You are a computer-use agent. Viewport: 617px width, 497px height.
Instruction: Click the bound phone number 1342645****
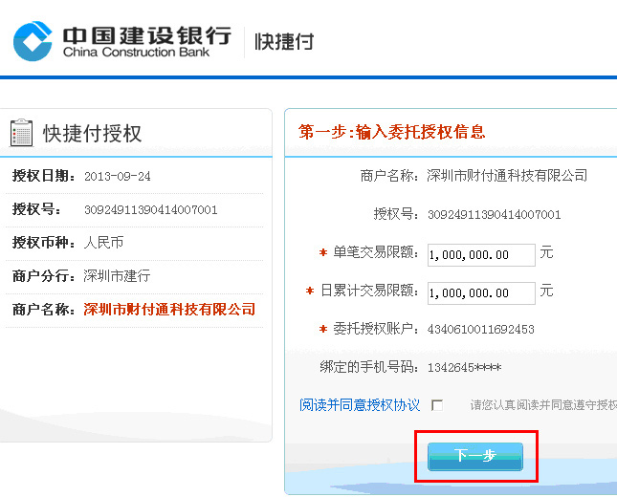tap(464, 368)
